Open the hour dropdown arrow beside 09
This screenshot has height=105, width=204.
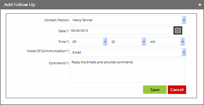click(105, 42)
